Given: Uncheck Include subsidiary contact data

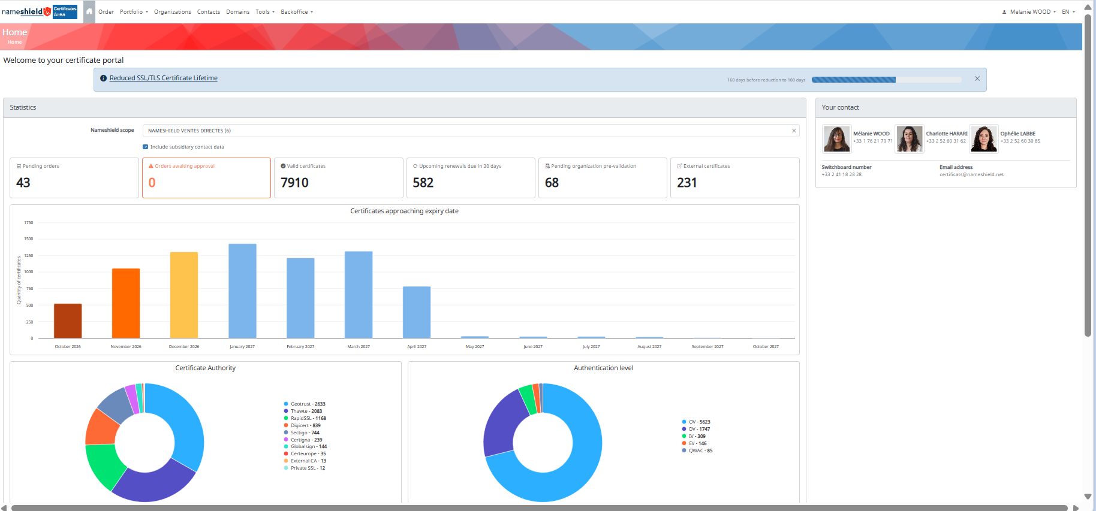Looking at the screenshot, I should tap(145, 147).
